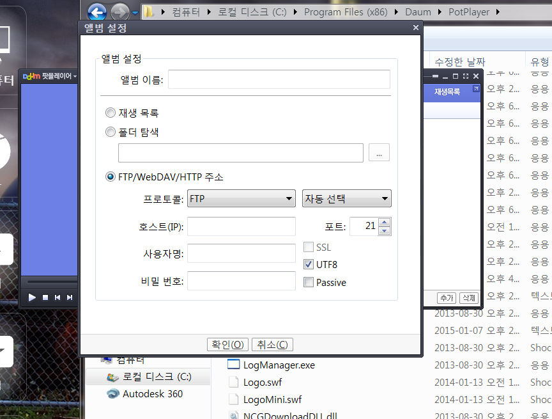Select 로컬 디스크 (C:) in the navigation tree

point(157,377)
